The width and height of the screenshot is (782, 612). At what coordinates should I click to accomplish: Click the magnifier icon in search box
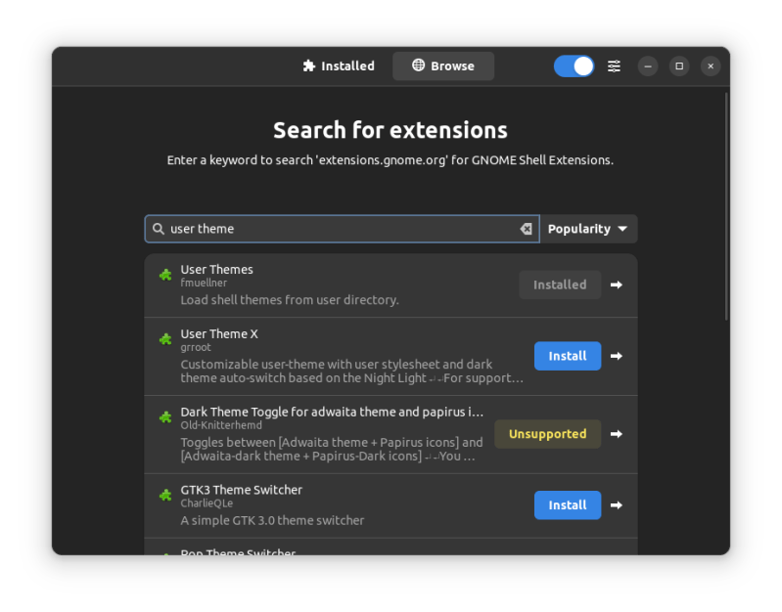click(x=159, y=229)
